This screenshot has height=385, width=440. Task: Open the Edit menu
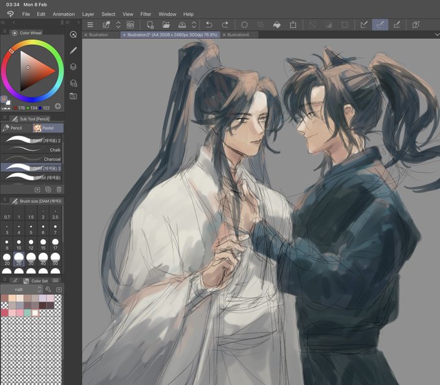point(41,14)
